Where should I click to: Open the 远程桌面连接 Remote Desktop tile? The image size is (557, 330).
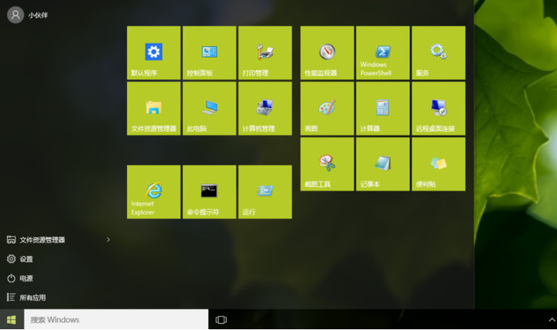tap(438, 108)
